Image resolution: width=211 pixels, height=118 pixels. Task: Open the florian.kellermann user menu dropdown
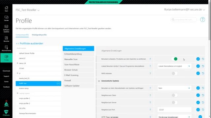[185, 10]
